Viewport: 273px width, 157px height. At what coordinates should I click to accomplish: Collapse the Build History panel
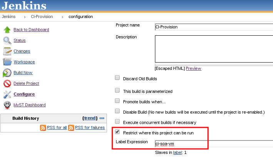point(102,118)
